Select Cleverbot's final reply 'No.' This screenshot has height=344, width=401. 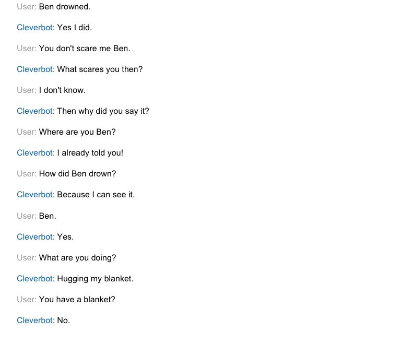click(x=64, y=321)
